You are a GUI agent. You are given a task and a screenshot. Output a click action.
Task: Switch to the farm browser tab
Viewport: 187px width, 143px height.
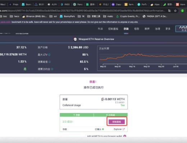point(129,4)
